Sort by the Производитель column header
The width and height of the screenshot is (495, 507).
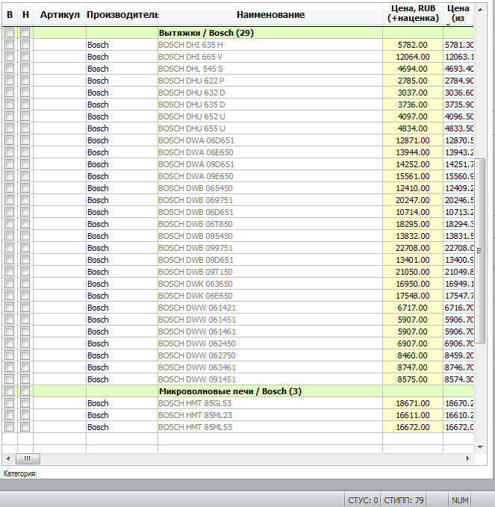tap(122, 14)
